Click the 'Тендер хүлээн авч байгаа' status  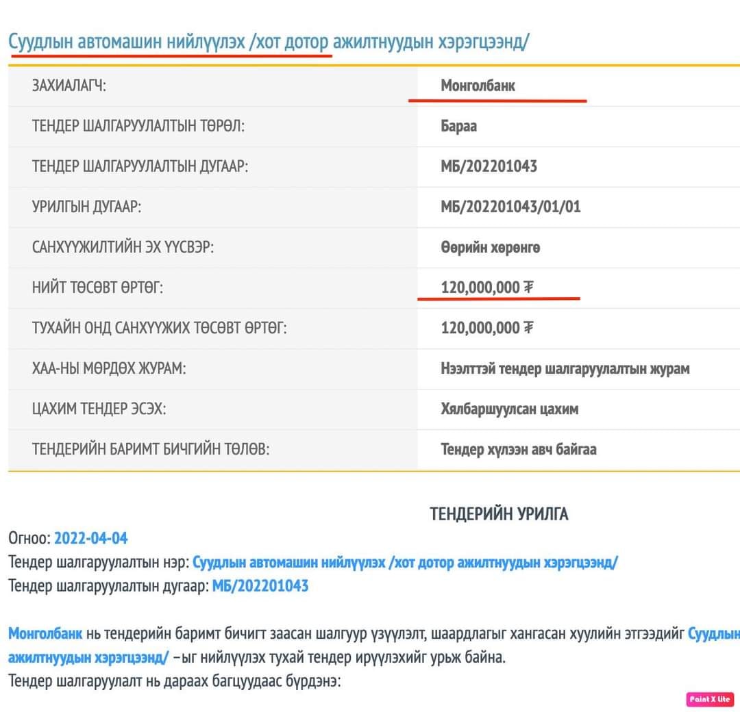pos(518,449)
